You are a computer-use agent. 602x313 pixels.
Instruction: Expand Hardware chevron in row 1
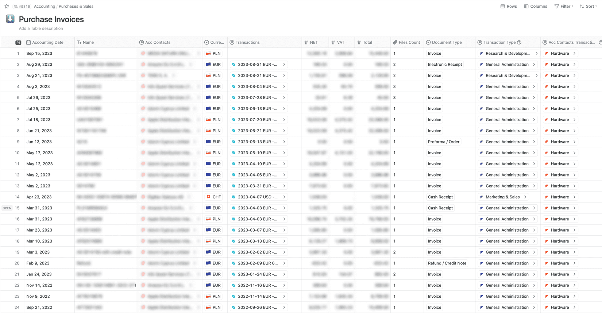pyautogui.click(x=574, y=54)
